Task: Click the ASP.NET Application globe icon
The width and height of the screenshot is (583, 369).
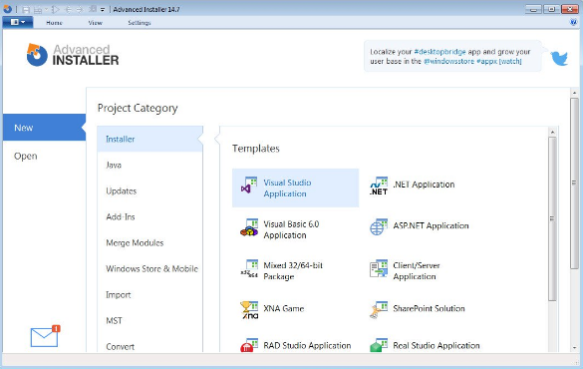Action: click(379, 227)
